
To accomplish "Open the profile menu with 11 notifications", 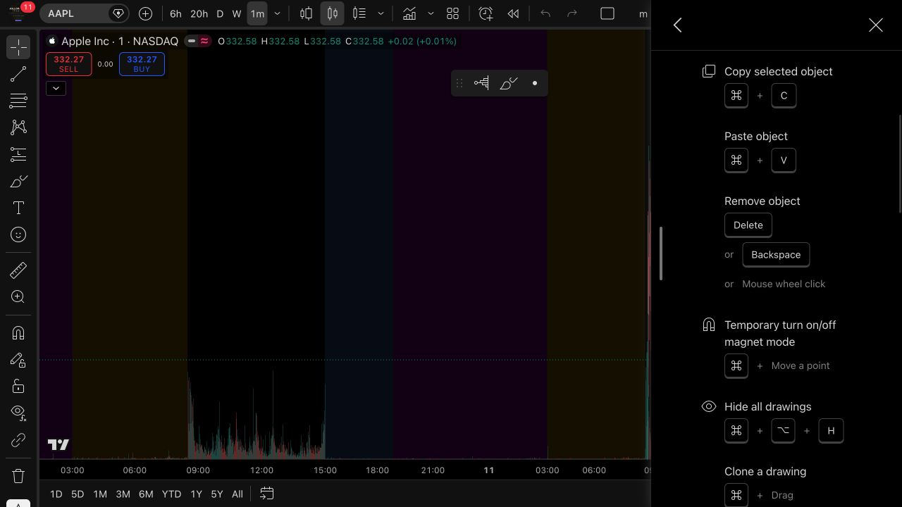I will (17, 11).
